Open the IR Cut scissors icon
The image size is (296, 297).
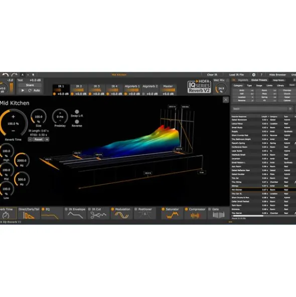[98, 215]
